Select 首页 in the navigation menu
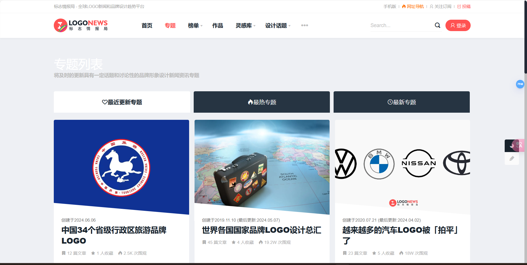This screenshot has width=527, height=265. [x=147, y=25]
